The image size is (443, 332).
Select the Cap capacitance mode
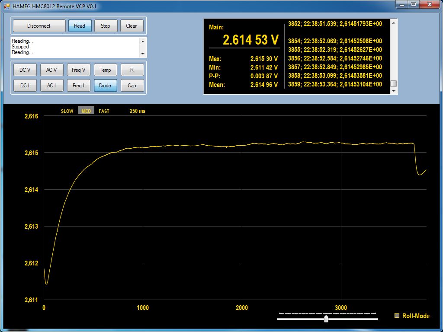click(x=132, y=85)
